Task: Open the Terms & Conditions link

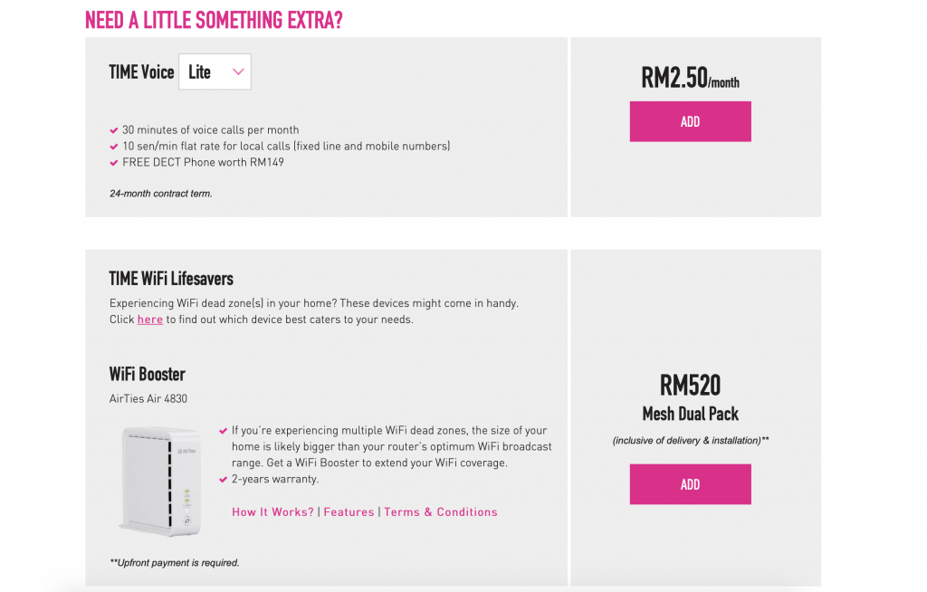Action: point(441,512)
